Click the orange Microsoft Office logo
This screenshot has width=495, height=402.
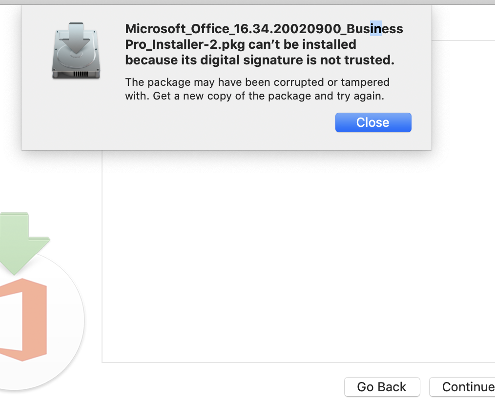coord(23,320)
